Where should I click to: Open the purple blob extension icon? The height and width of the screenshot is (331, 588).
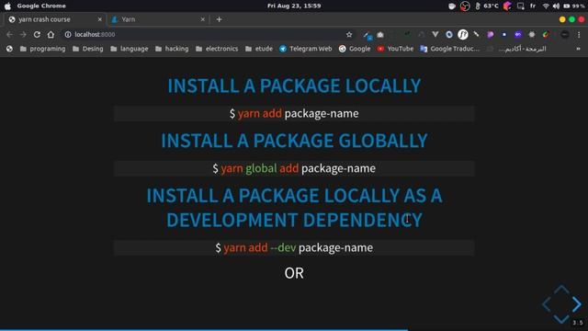click(x=490, y=35)
